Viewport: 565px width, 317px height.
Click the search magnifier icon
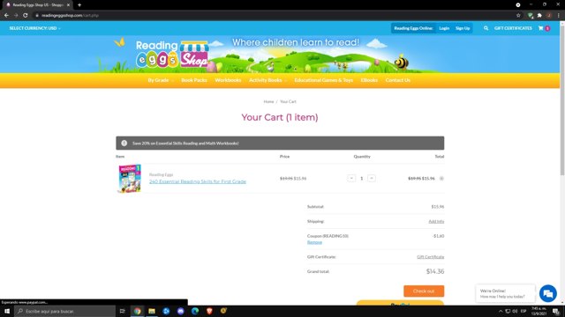[x=486, y=28]
